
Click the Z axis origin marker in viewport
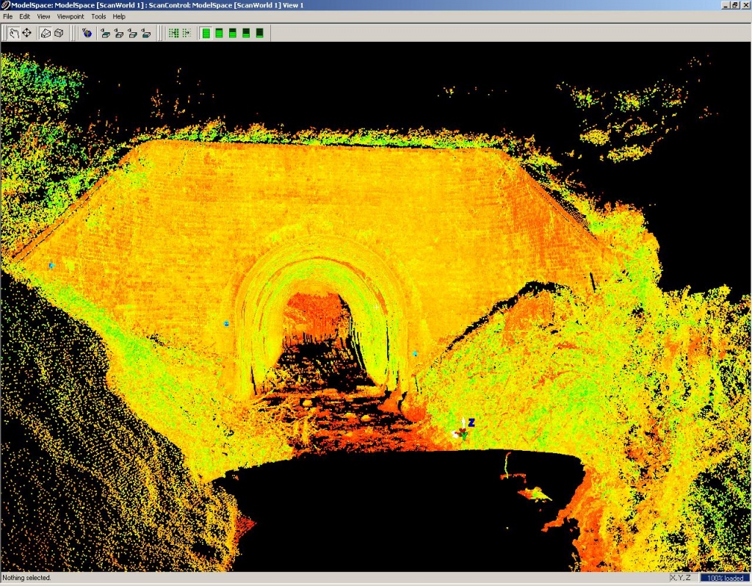click(x=463, y=433)
